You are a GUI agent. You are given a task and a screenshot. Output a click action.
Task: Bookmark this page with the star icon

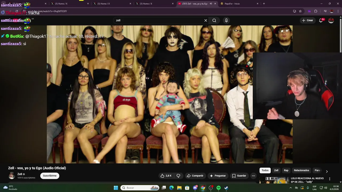click(x=300, y=11)
